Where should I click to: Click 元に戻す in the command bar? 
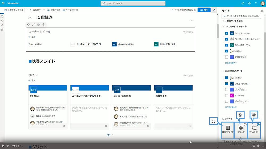click(35, 10)
